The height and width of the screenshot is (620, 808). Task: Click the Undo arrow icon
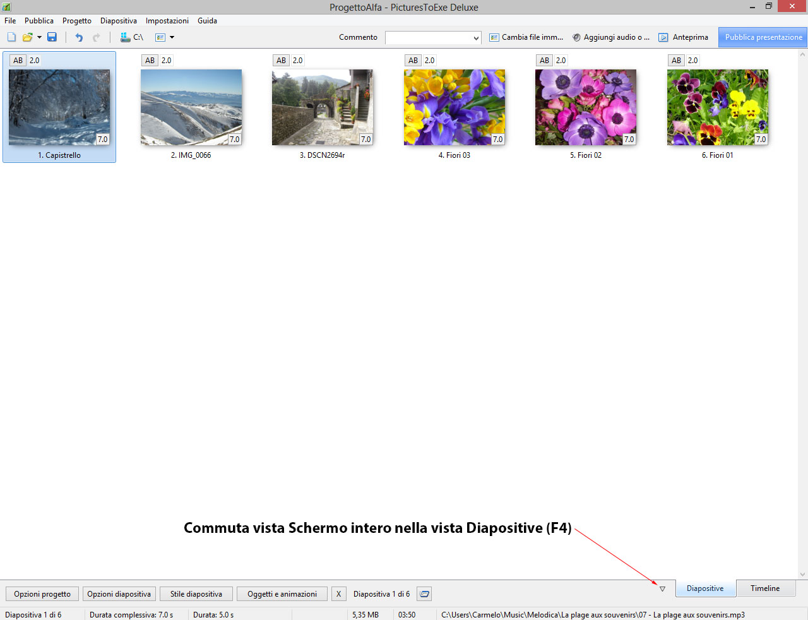coord(79,37)
